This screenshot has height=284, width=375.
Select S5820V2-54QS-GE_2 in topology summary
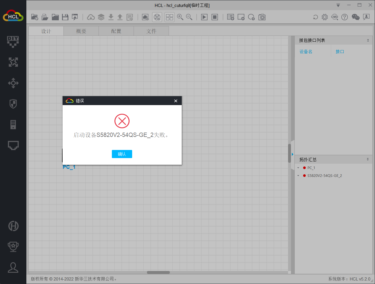pyautogui.click(x=324, y=176)
